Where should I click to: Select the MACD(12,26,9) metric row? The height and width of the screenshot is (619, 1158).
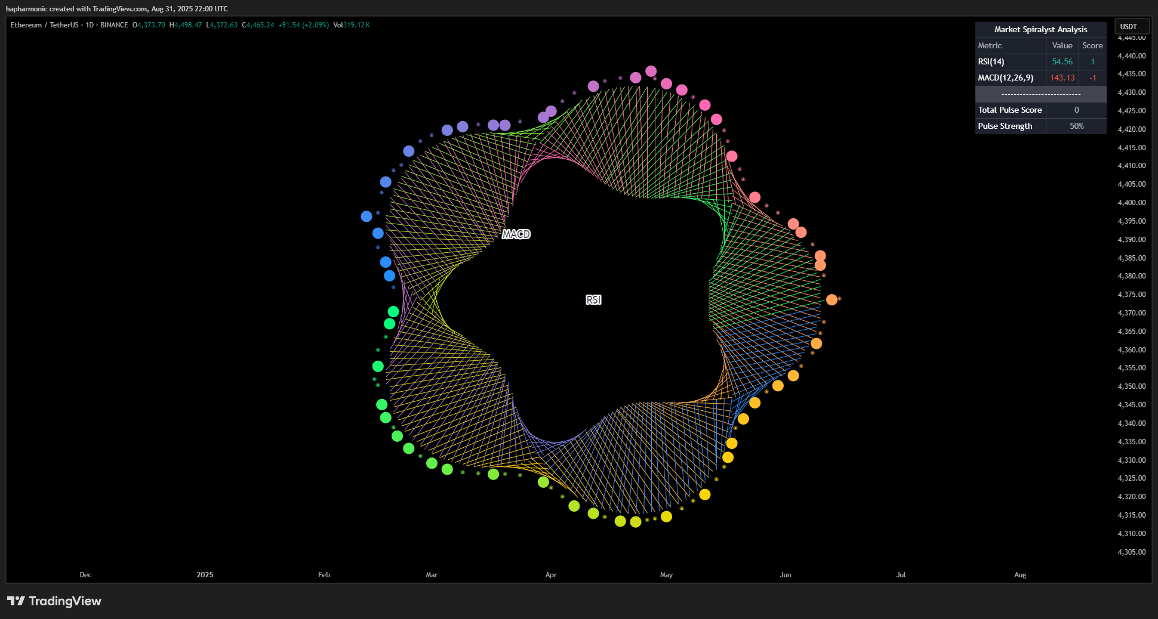coord(1040,78)
